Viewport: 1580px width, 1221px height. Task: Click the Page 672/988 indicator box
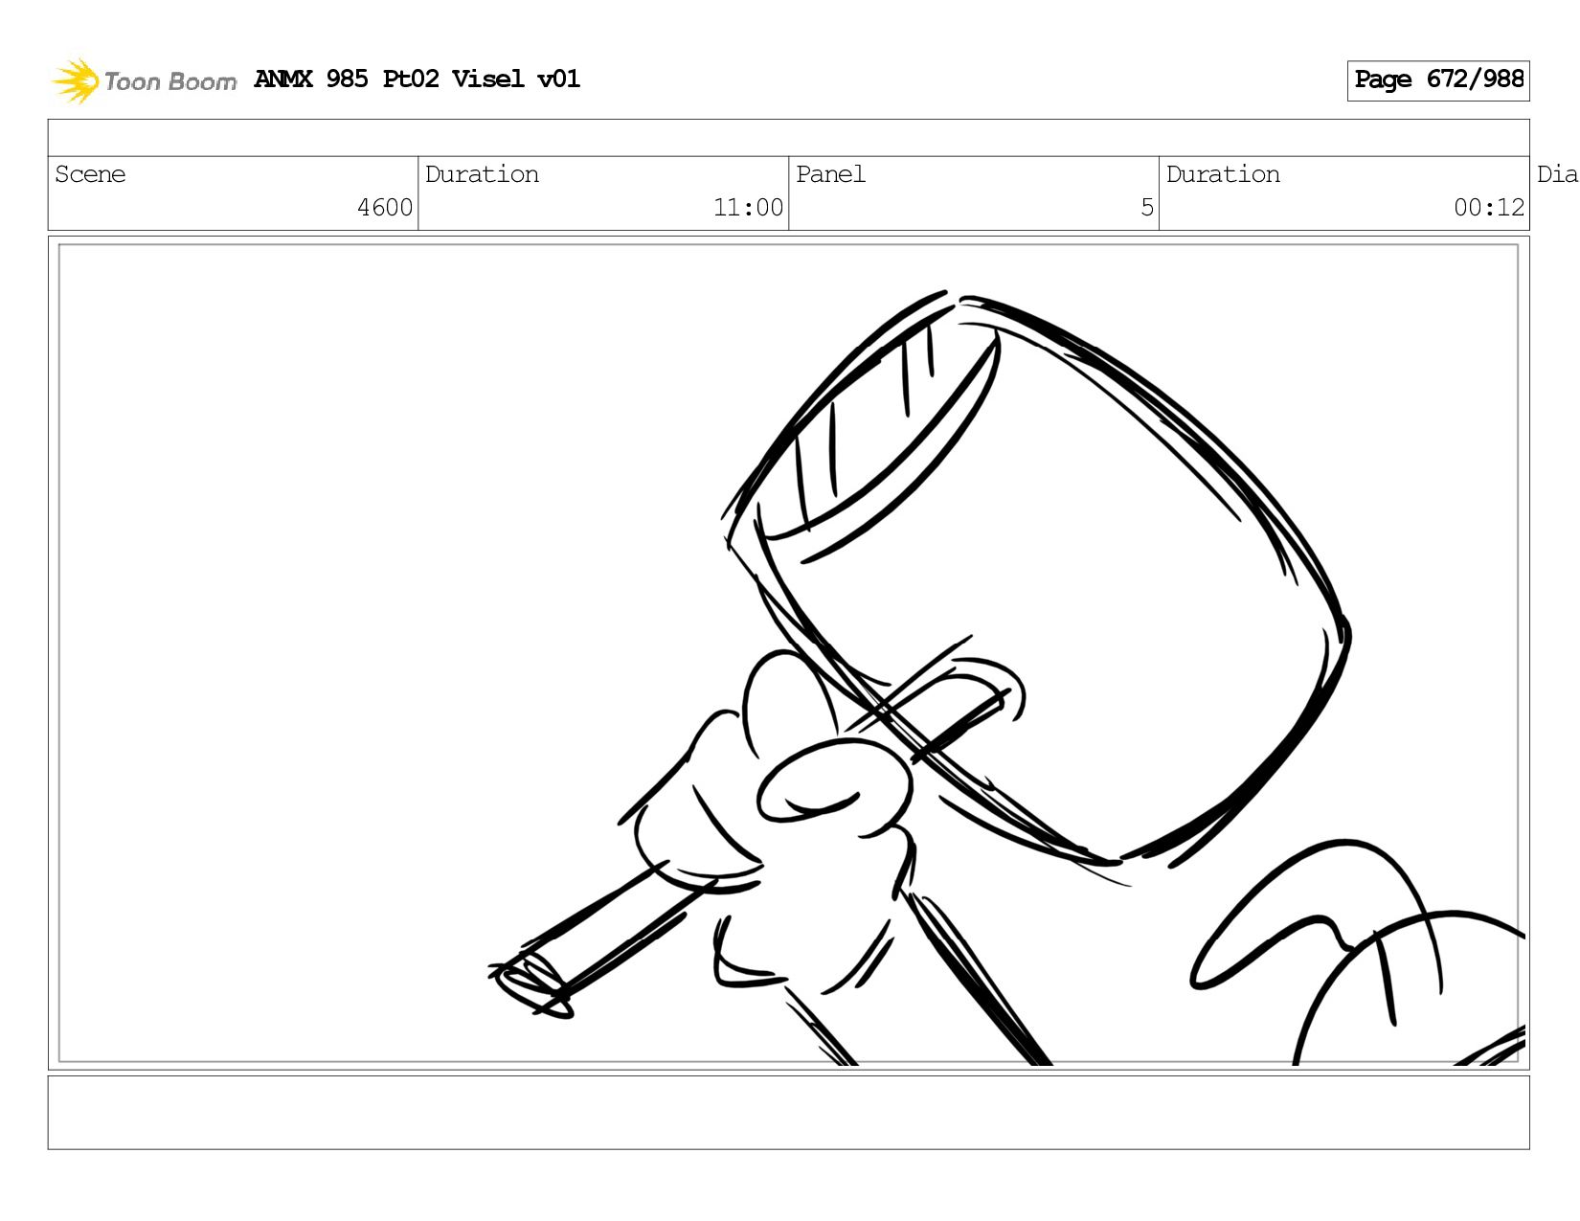(1437, 80)
